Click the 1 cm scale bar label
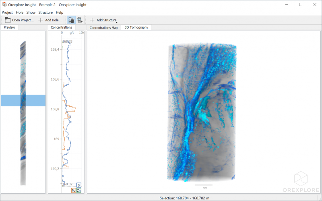The width and height of the screenshot is (322, 201). [x=204, y=188]
